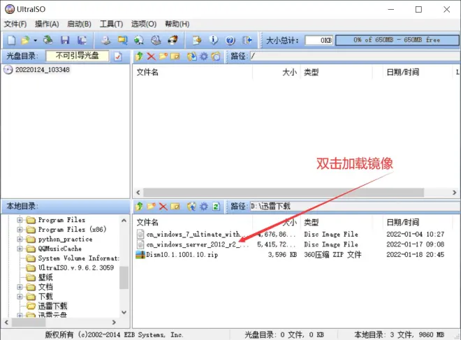This screenshot has height=340, width=461.
Task: Click the disc pane New Folder icon
Action: (x=163, y=56)
